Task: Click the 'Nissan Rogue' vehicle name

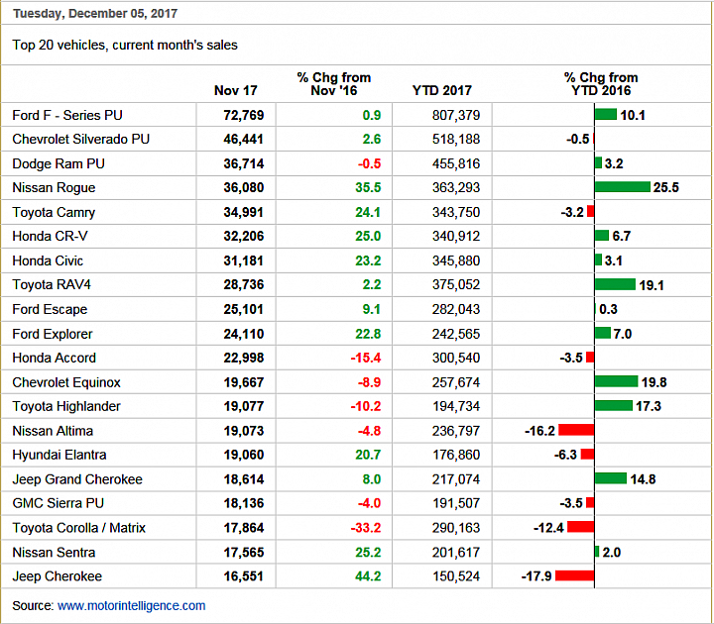Action: pos(54,188)
